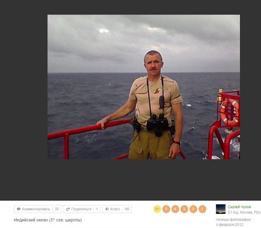Give the photo a rating of 3

(x=184, y=209)
